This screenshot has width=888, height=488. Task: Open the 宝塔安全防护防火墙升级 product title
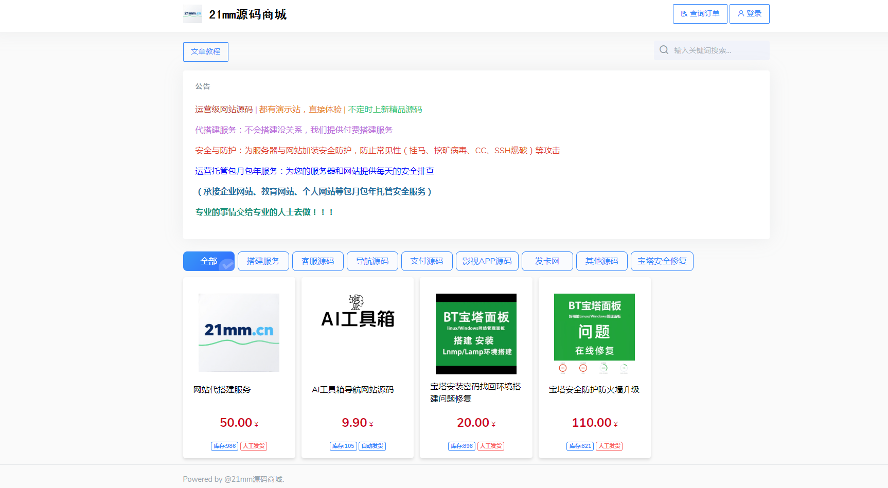point(594,390)
